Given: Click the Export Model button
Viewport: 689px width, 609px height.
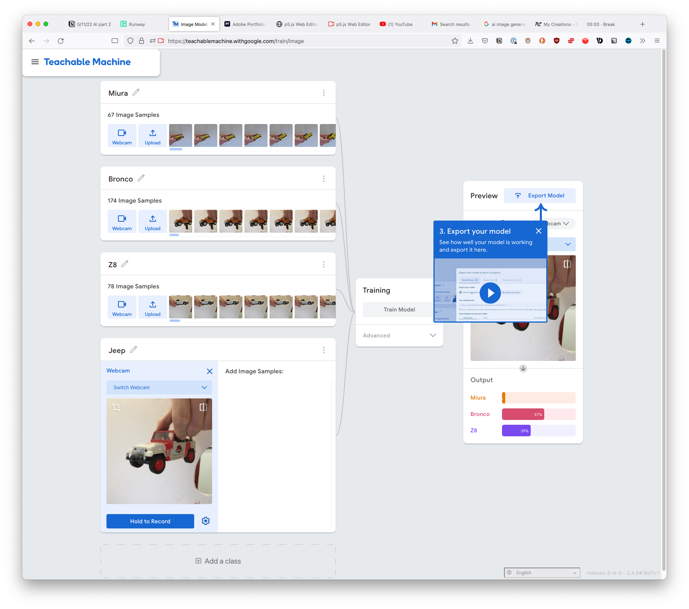Looking at the screenshot, I should 540,195.
